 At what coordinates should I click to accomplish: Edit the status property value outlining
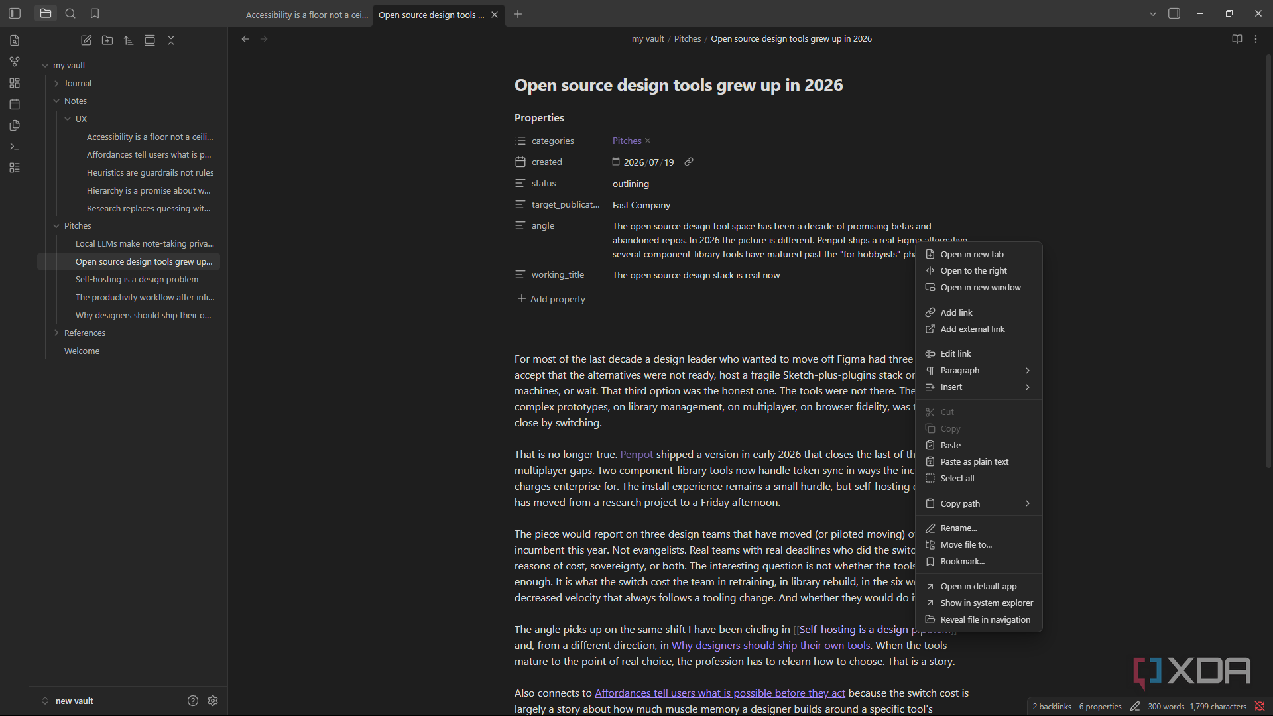pos(631,184)
